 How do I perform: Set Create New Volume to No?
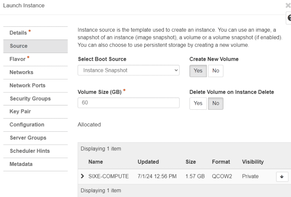coord(216,71)
